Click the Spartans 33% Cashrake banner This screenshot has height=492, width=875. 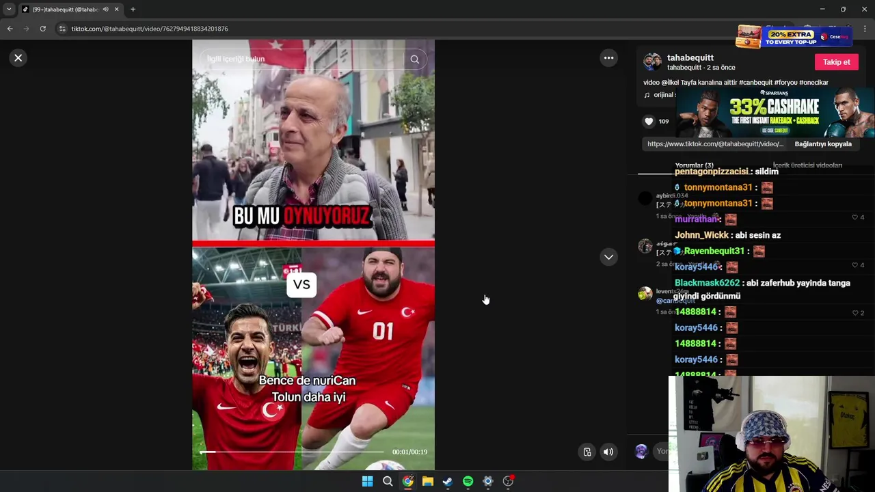(x=775, y=113)
